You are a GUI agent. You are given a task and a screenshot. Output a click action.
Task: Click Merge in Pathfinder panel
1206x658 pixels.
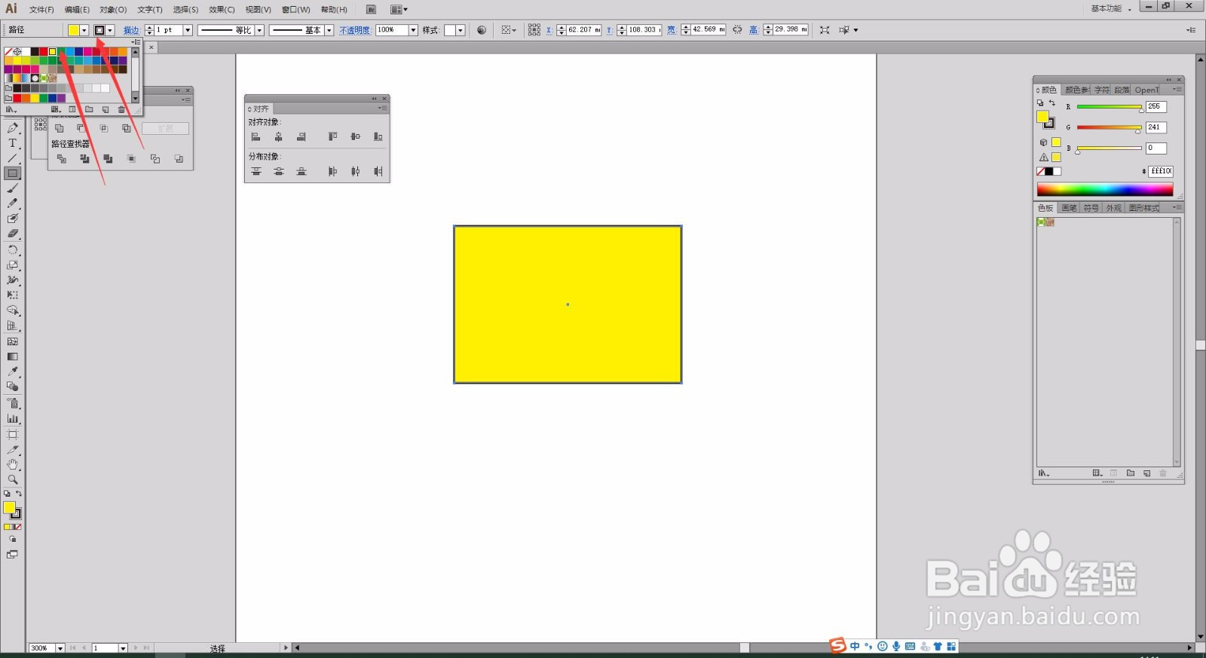click(x=108, y=158)
